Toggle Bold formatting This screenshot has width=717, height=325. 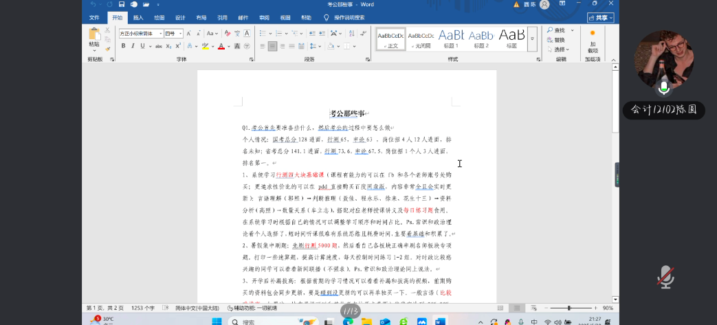pyautogui.click(x=124, y=46)
